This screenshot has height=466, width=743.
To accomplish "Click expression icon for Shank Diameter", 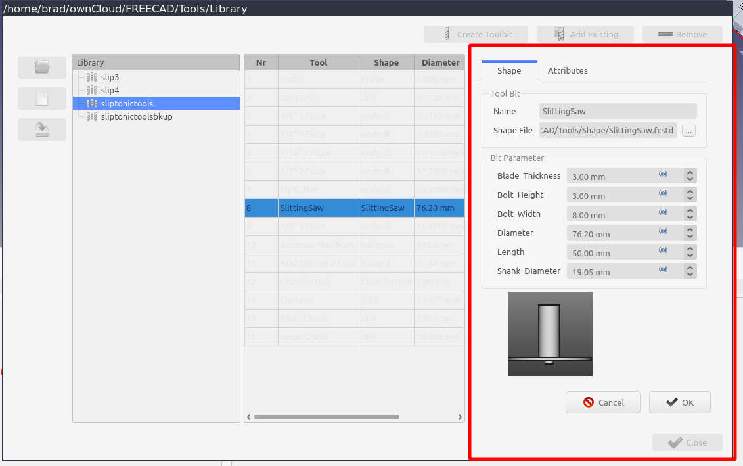I will tap(663, 269).
